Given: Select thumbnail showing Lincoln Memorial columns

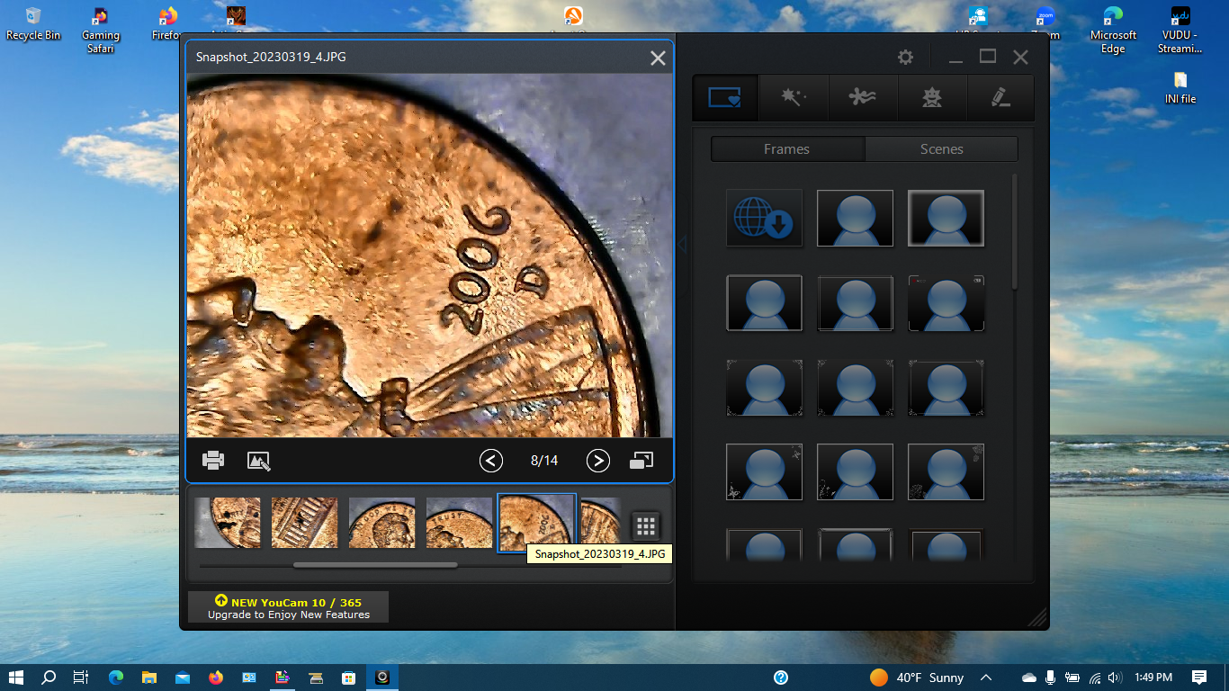Looking at the screenshot, I should pyautogui.click(x=305, y=523).
